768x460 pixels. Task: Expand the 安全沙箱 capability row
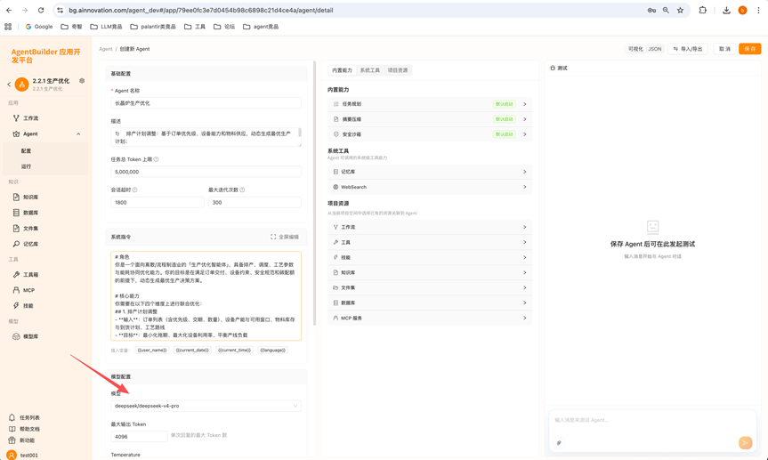430,134
